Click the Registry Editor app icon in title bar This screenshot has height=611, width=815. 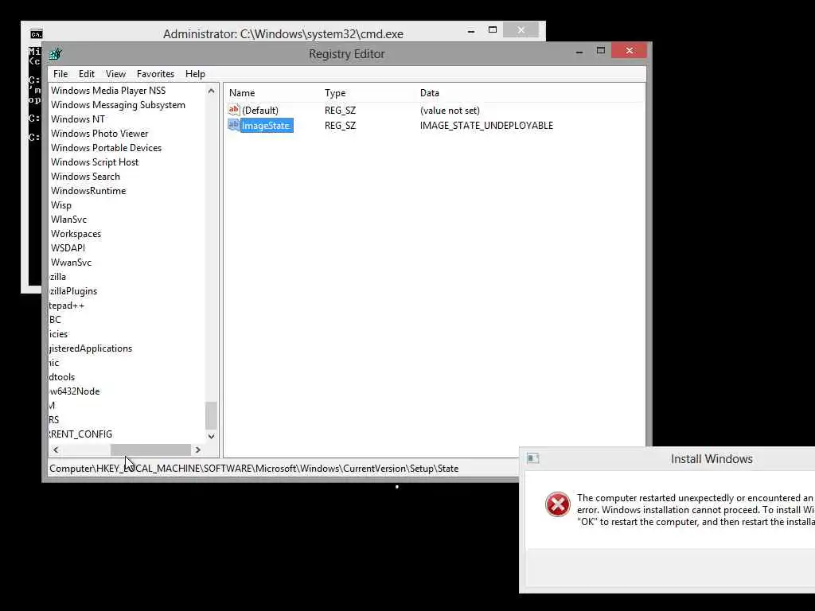pyautogui.click(x=55, y=54)
